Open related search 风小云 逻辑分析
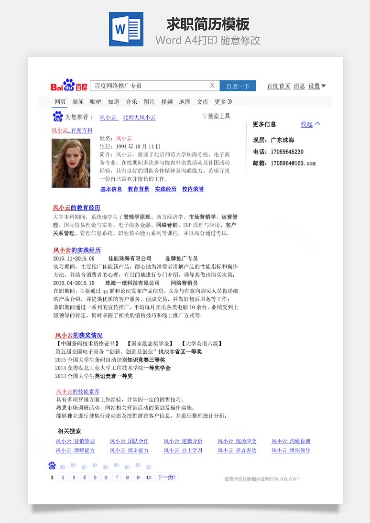370x523 pixels. [183, 441]
